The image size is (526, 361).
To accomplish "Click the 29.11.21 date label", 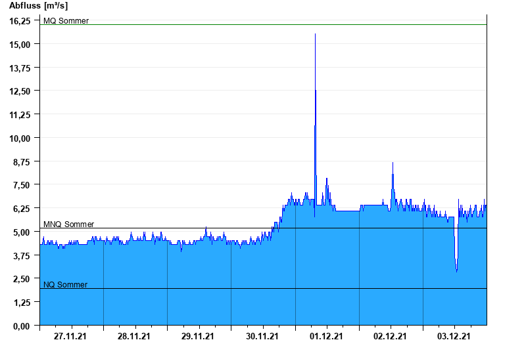I will 198,336.
